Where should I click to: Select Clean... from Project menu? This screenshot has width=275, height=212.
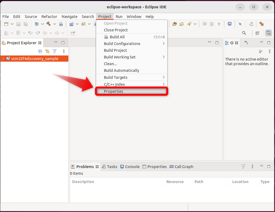coord(132,64)
